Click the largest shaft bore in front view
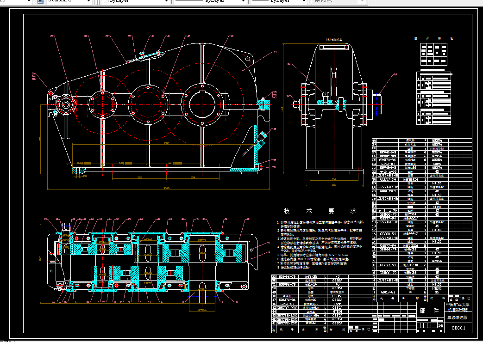483x342 pixels. pos(202,105)
